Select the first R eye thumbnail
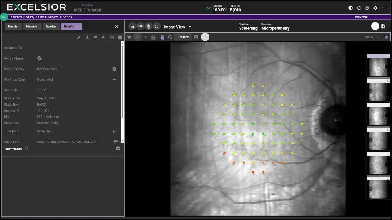Viewport: 392px width, 220px height. (378, 66)
